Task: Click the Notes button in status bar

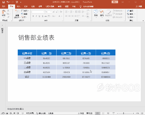Action: [81, 113]
